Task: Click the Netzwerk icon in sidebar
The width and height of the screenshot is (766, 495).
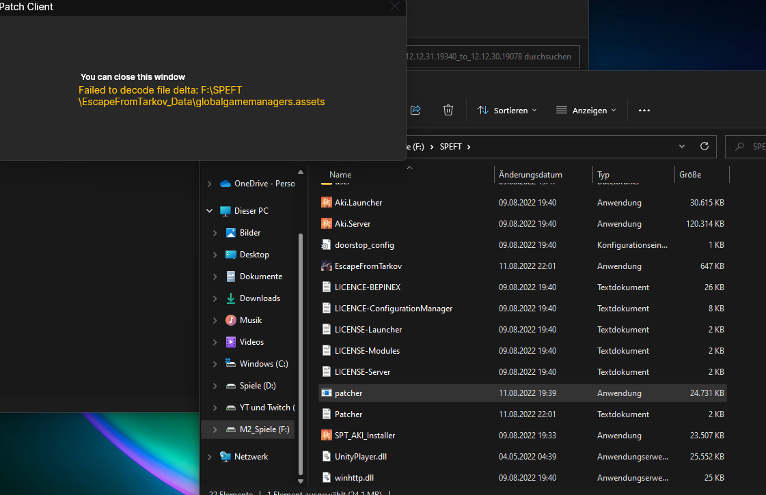Action: click(x=225, y=457)
